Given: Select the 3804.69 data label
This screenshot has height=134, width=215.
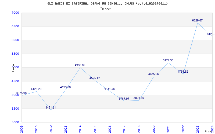Looking at the screenshot, I should tap(139, 98).
